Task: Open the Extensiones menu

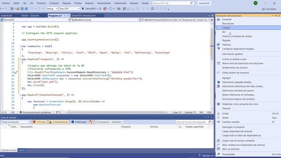Action: coord(120,3)
